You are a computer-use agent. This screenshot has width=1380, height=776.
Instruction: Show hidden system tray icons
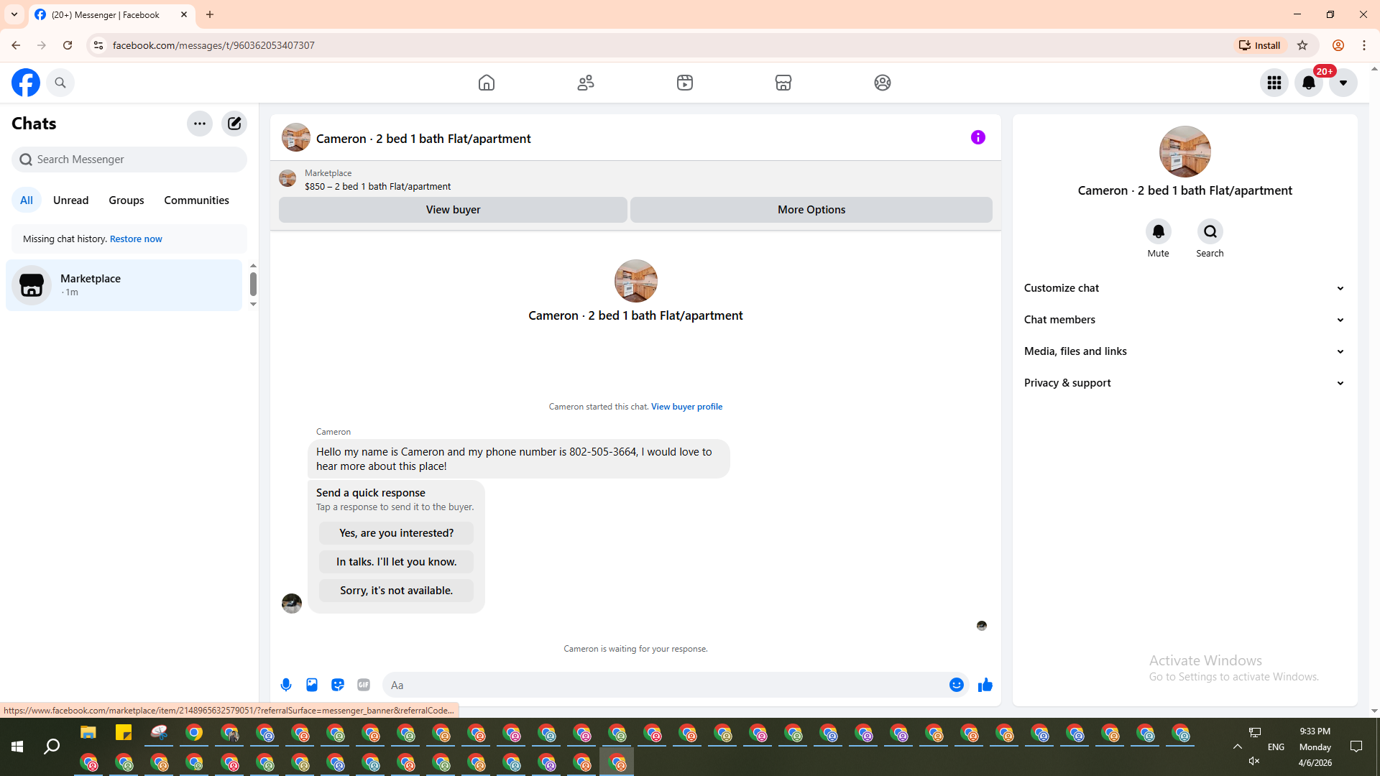point(1238,747)
